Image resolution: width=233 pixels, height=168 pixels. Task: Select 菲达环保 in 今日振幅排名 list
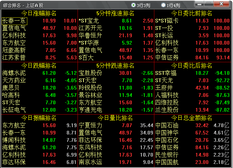coord(40,162)
